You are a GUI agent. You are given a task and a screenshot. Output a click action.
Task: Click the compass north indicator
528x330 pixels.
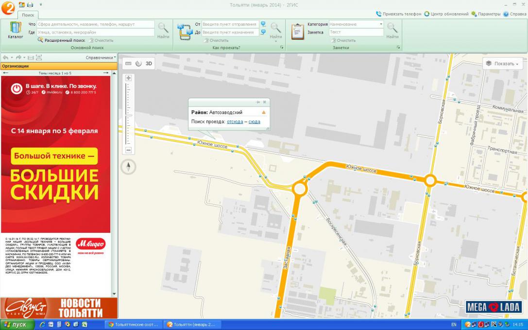coord(128,167)
